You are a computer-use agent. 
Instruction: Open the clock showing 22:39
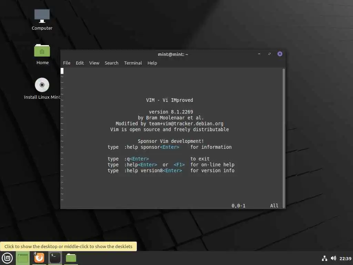345,258
